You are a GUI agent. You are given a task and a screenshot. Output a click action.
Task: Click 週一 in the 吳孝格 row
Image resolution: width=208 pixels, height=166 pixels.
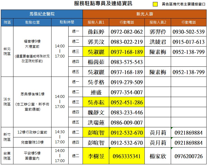[x=76, y=82]
